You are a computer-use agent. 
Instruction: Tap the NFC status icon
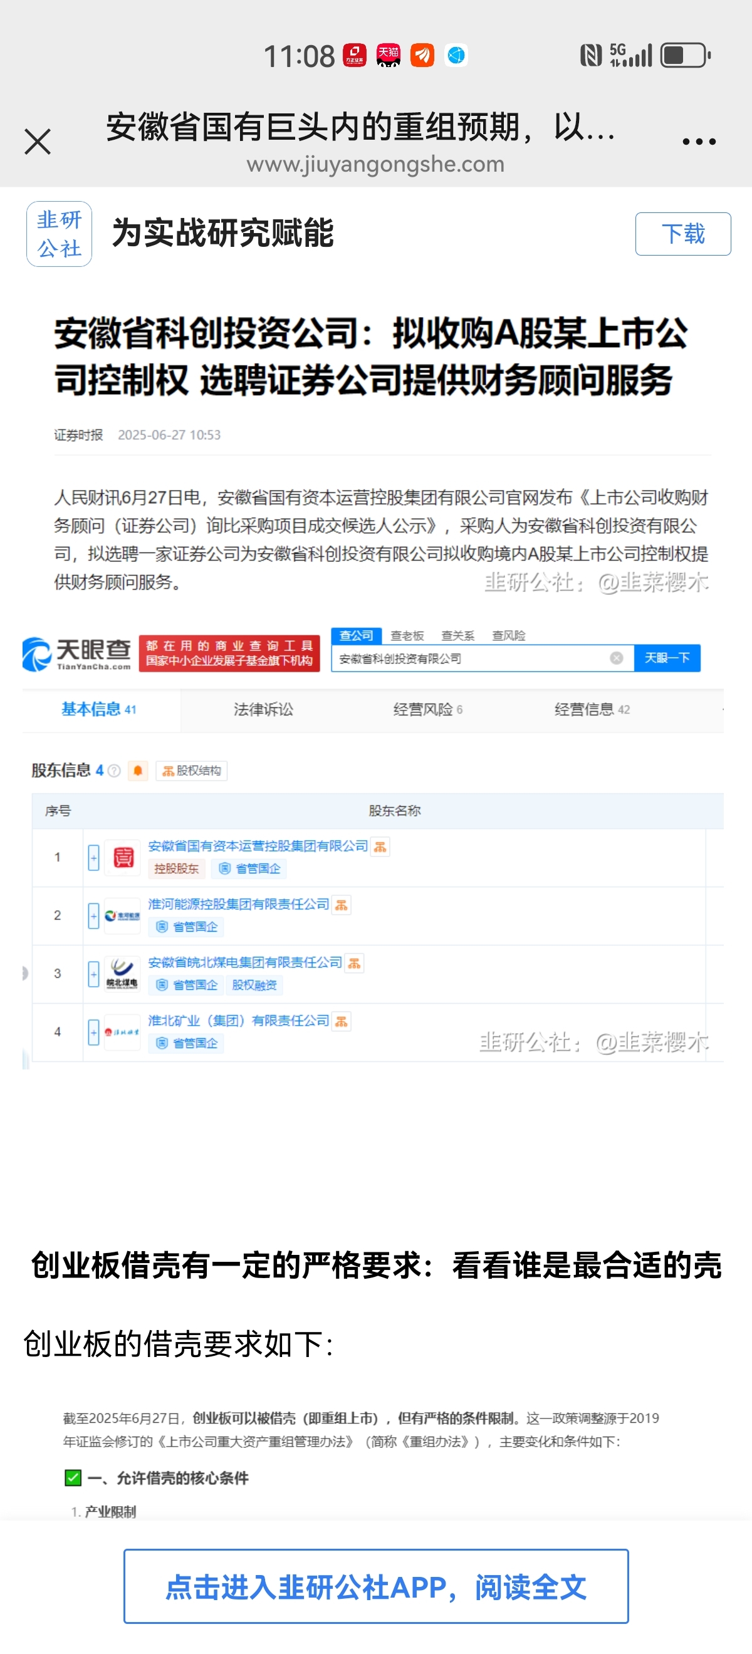(x=592, y=55)
